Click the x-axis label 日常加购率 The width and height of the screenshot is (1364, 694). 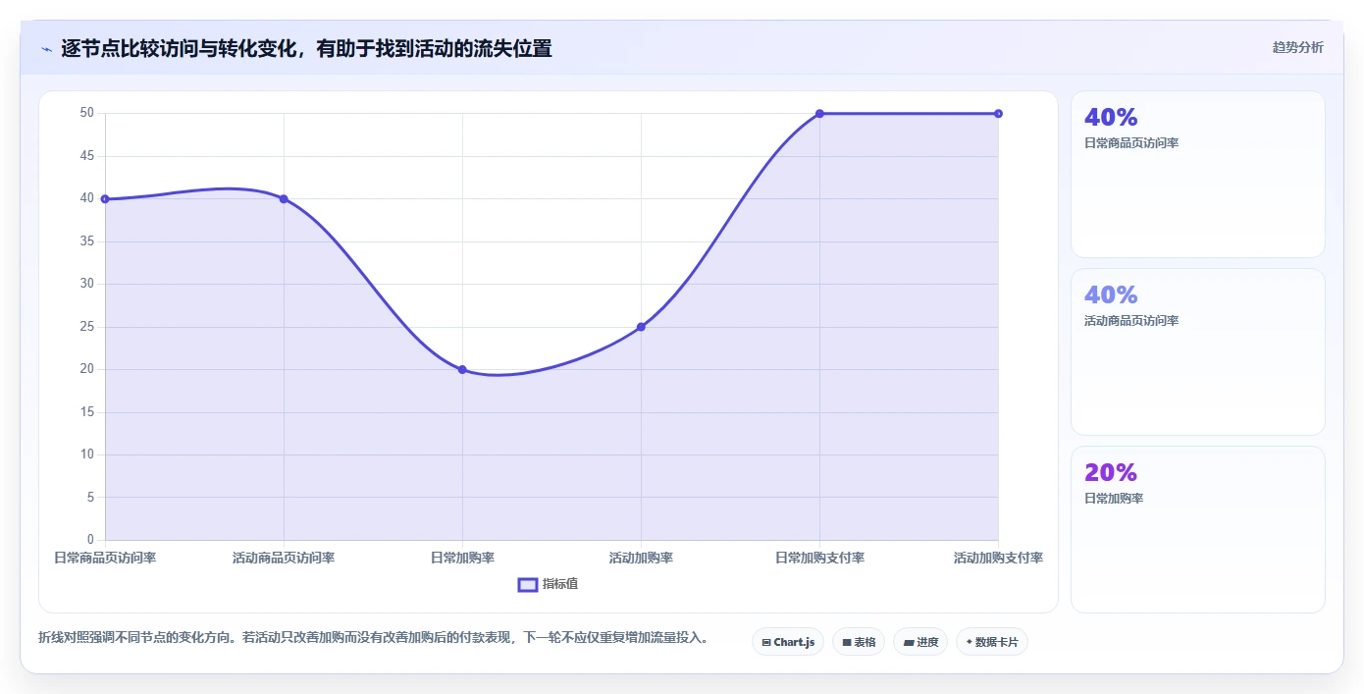[x=462, y=558]
